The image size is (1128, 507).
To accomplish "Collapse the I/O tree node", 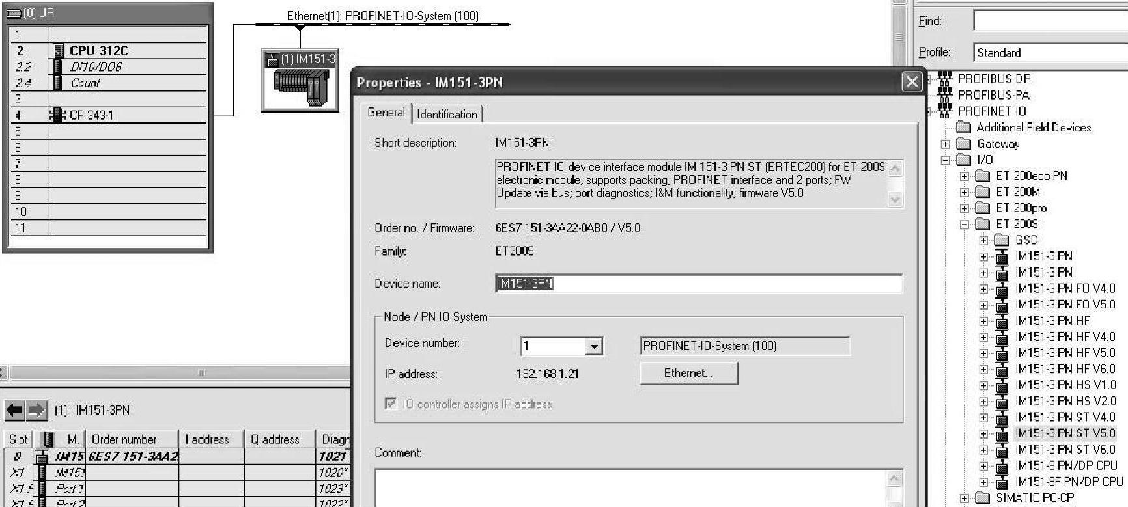I will pos(946,160).
